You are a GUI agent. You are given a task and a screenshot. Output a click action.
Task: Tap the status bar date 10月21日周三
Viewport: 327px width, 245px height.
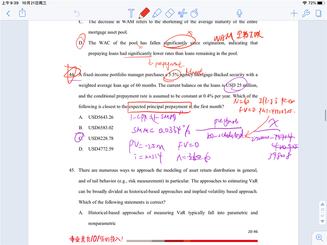[x=34, y=3]
